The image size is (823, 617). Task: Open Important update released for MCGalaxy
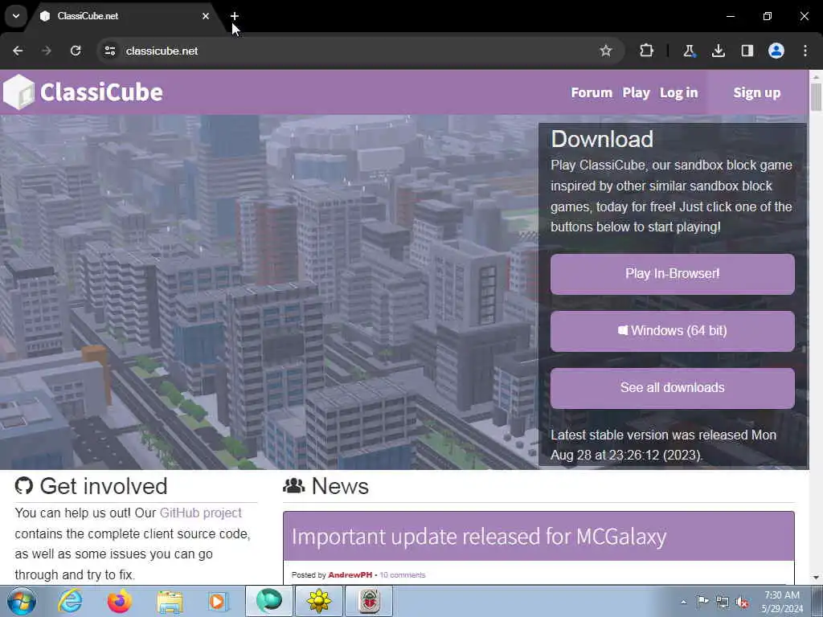[x=479, y=537]
